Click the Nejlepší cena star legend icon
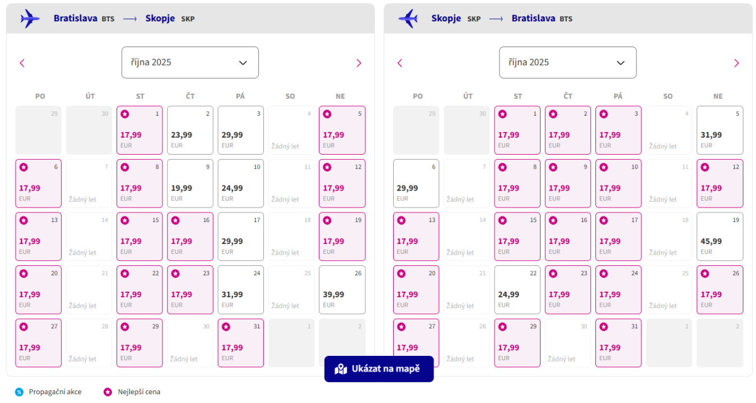This screenshot has height=403, width=756. 108,392
